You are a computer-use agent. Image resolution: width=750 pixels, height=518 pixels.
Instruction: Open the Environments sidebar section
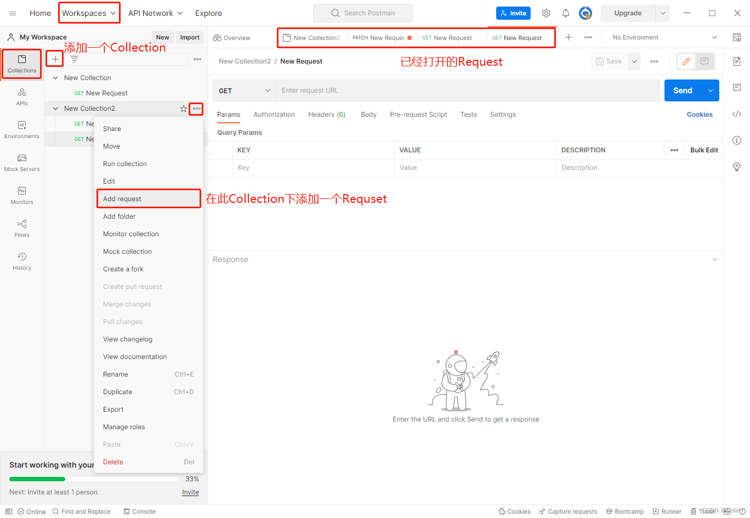click(x=22, y=130)
